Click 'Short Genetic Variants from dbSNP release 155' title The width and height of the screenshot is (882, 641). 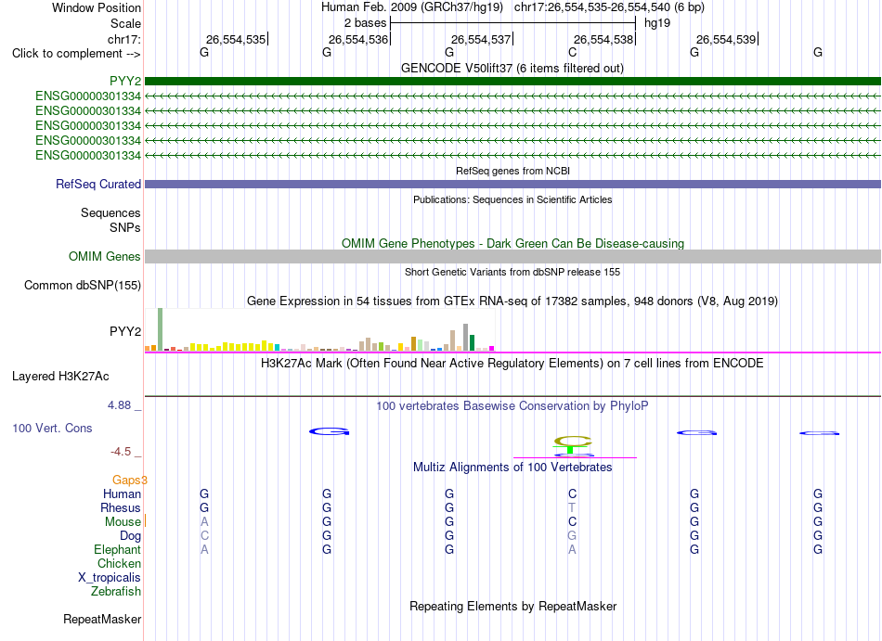coord(512,272)
